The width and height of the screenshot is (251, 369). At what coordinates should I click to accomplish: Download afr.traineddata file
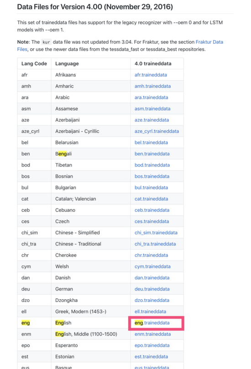151,75
